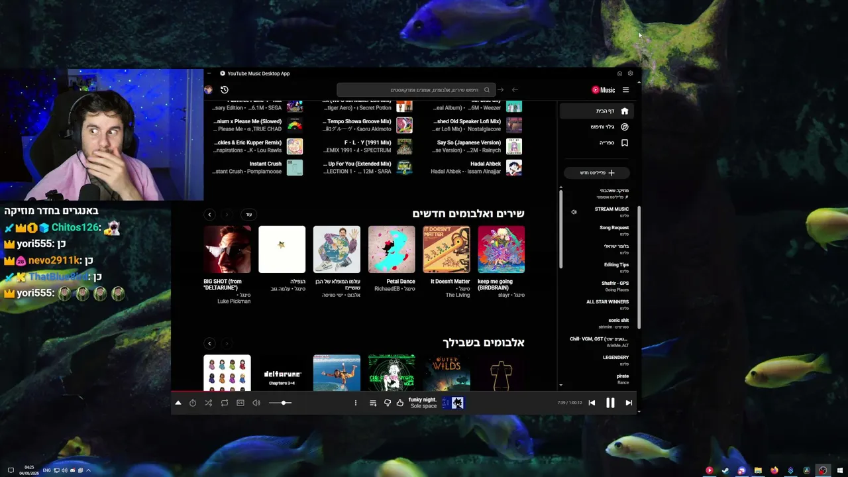Create a new playlist from sidebar
The height and width of the screenshot is (477, 848).
598,173
